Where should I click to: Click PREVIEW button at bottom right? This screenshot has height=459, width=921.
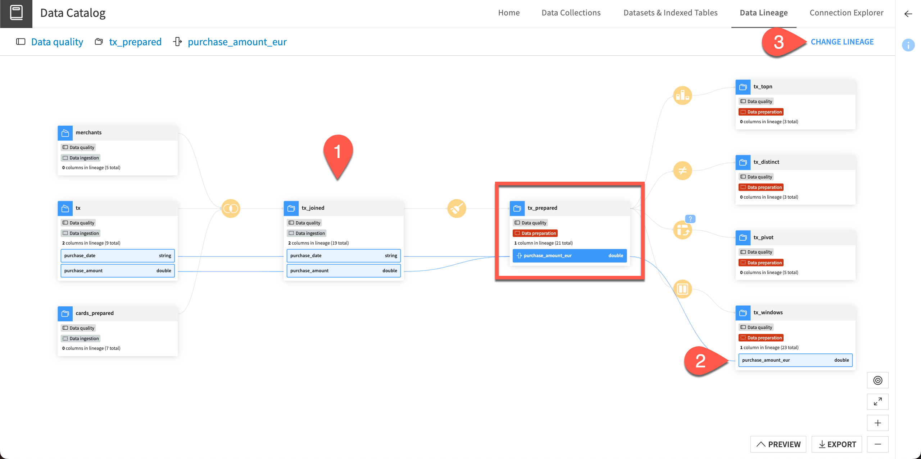pyautogui.click(x=779, y=444)
